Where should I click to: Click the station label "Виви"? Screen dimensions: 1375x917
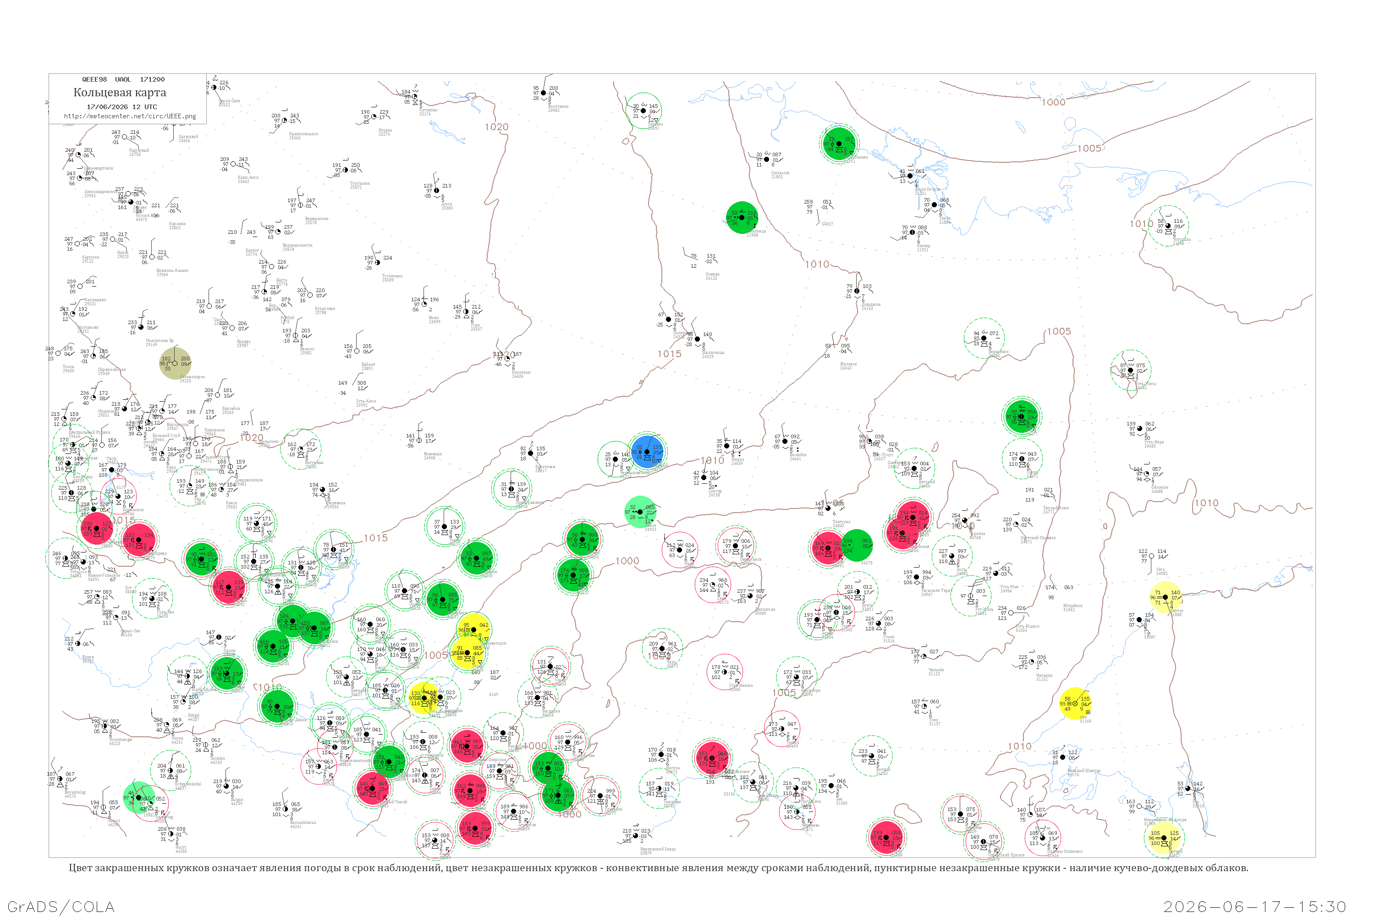click(434, 318)
